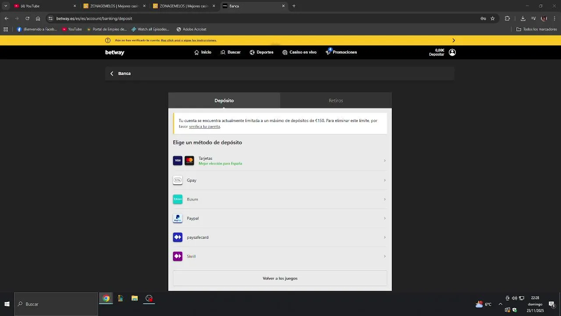Click the Windows Buscar search box
The height and width of the screenshot is (316, 561).
(x=56, y=304)
